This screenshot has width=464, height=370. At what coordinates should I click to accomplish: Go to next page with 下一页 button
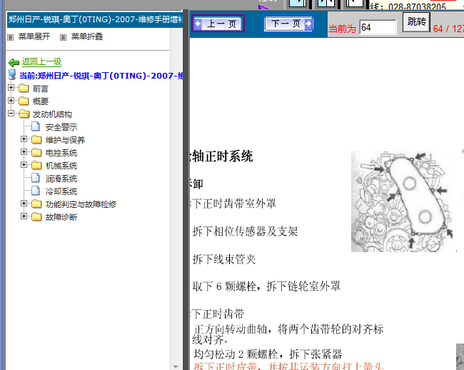(288, 24)
